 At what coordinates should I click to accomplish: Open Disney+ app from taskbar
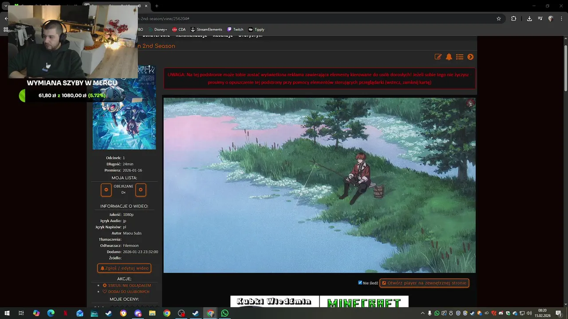(94, 313)
